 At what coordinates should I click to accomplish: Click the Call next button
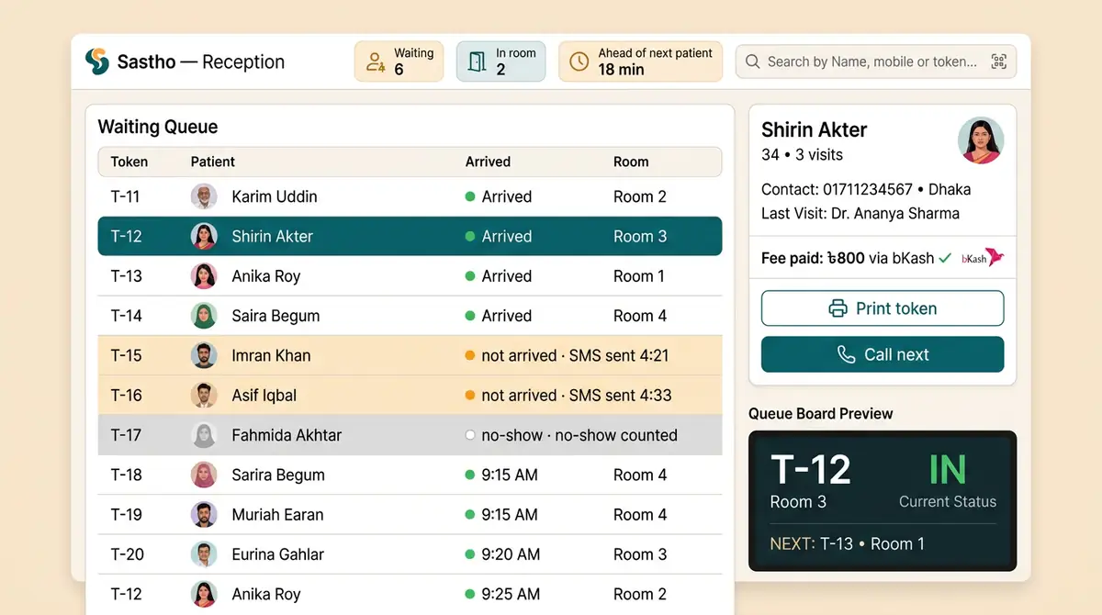pyautogui.click(x=883, y=354)
